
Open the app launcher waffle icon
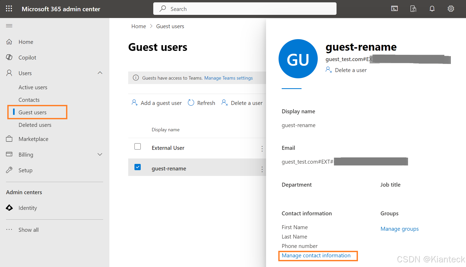(9, 9)
